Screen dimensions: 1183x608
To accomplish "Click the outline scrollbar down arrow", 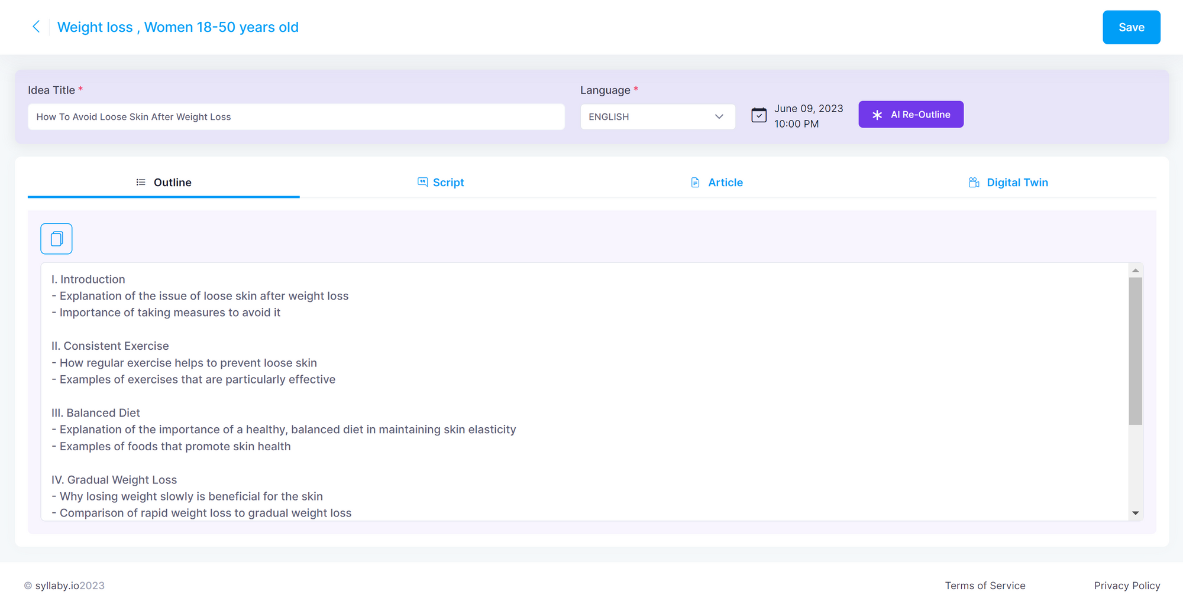I will [x=1135, y=513].
